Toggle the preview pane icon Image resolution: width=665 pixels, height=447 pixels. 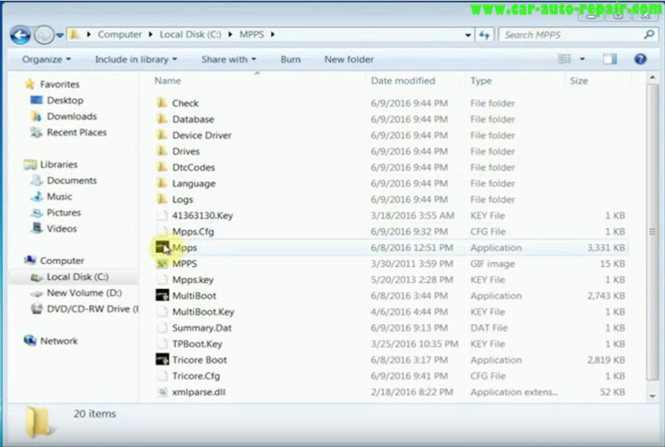click(x=610, y=59)
